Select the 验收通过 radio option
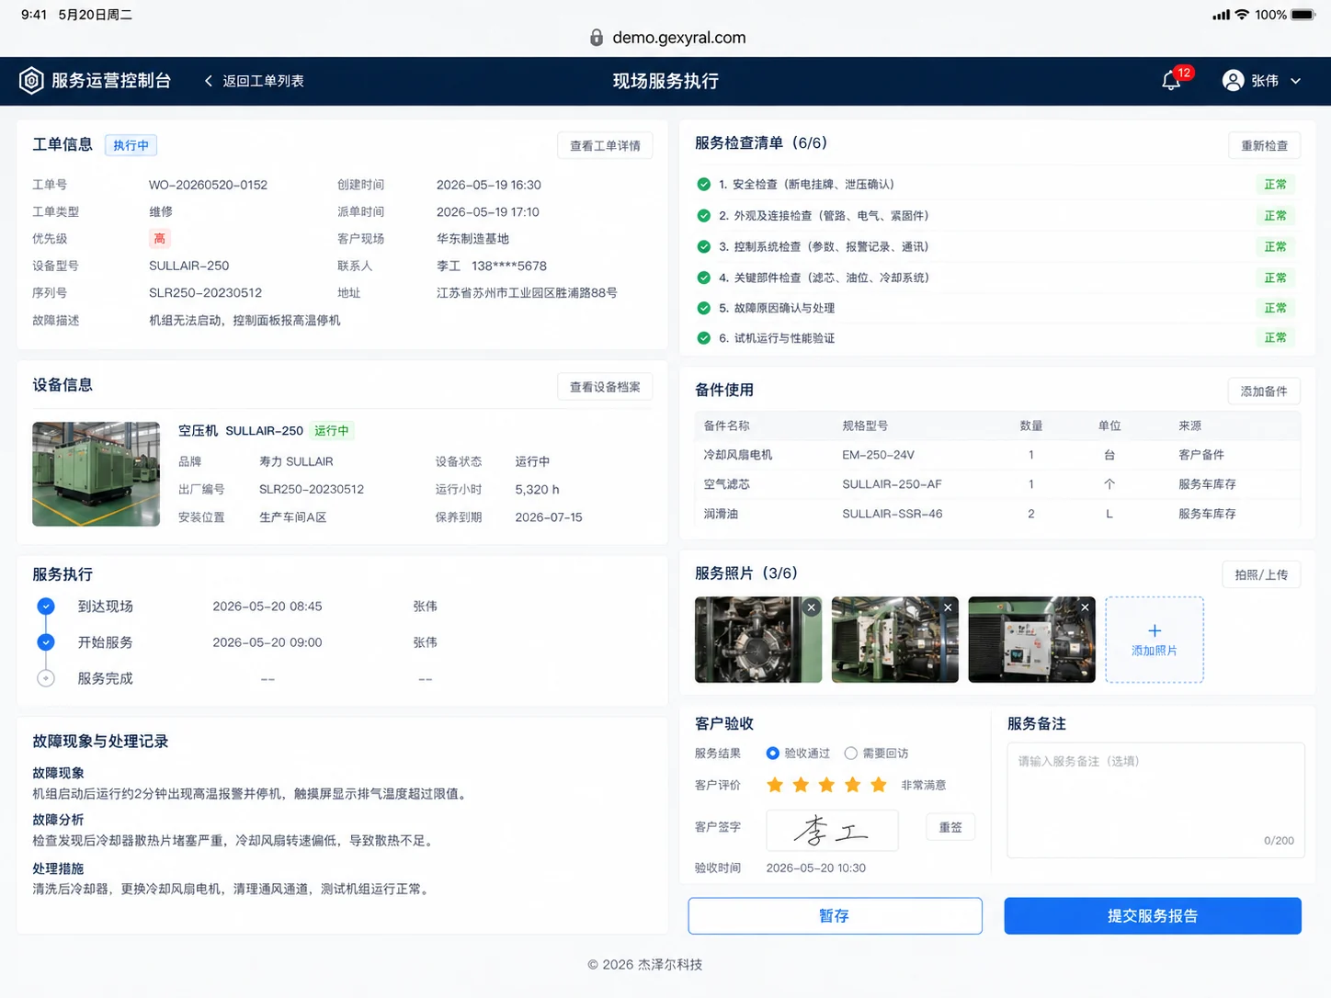This screenshot has height=998, width=1331. 772,754
